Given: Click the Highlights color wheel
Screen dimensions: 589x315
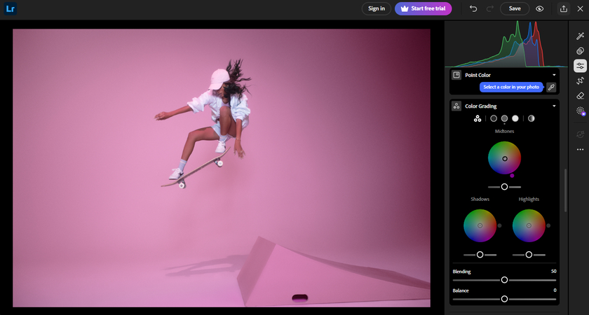Looking at the screenshot, I should tap(529, 225).
